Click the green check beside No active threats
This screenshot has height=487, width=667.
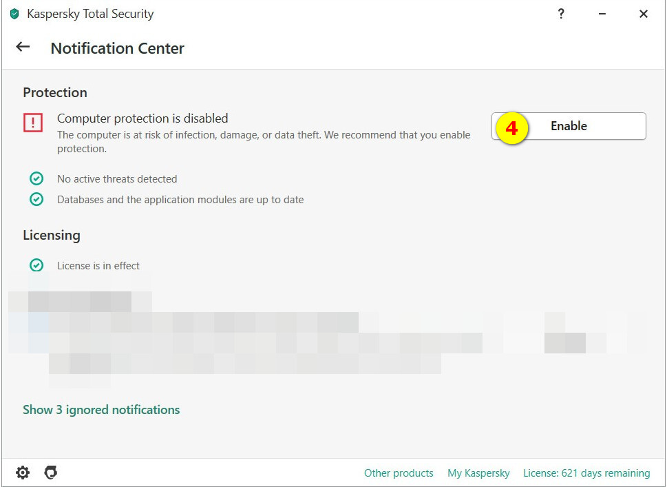coord(36,179)
